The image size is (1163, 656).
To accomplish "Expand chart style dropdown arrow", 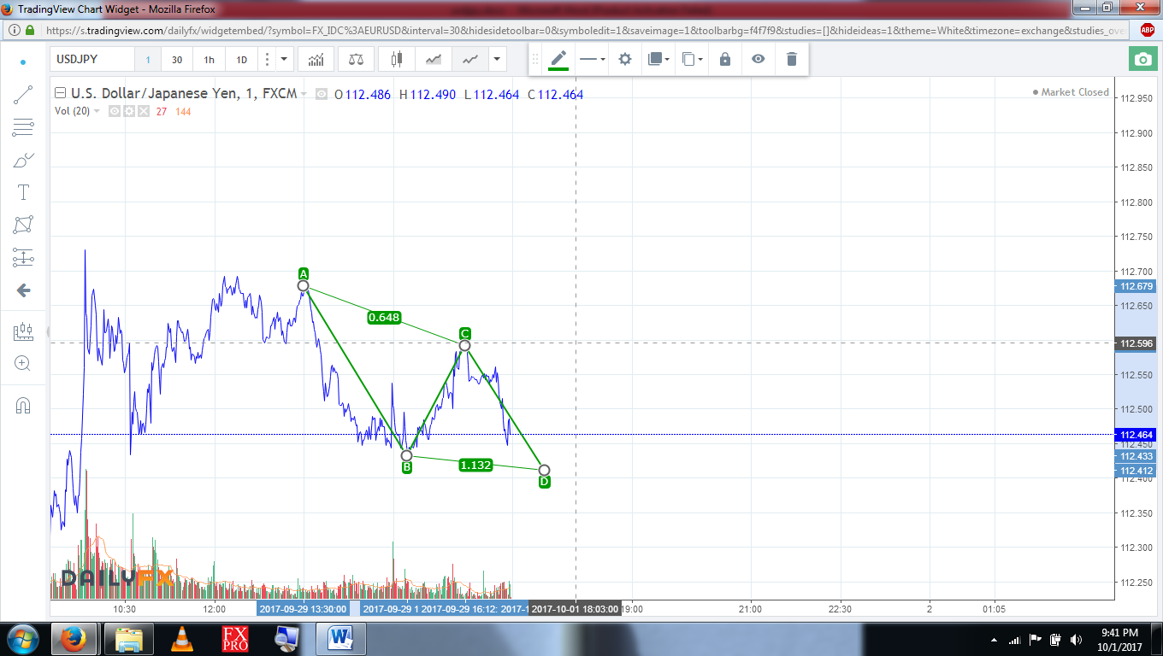I will pos(497,60).
